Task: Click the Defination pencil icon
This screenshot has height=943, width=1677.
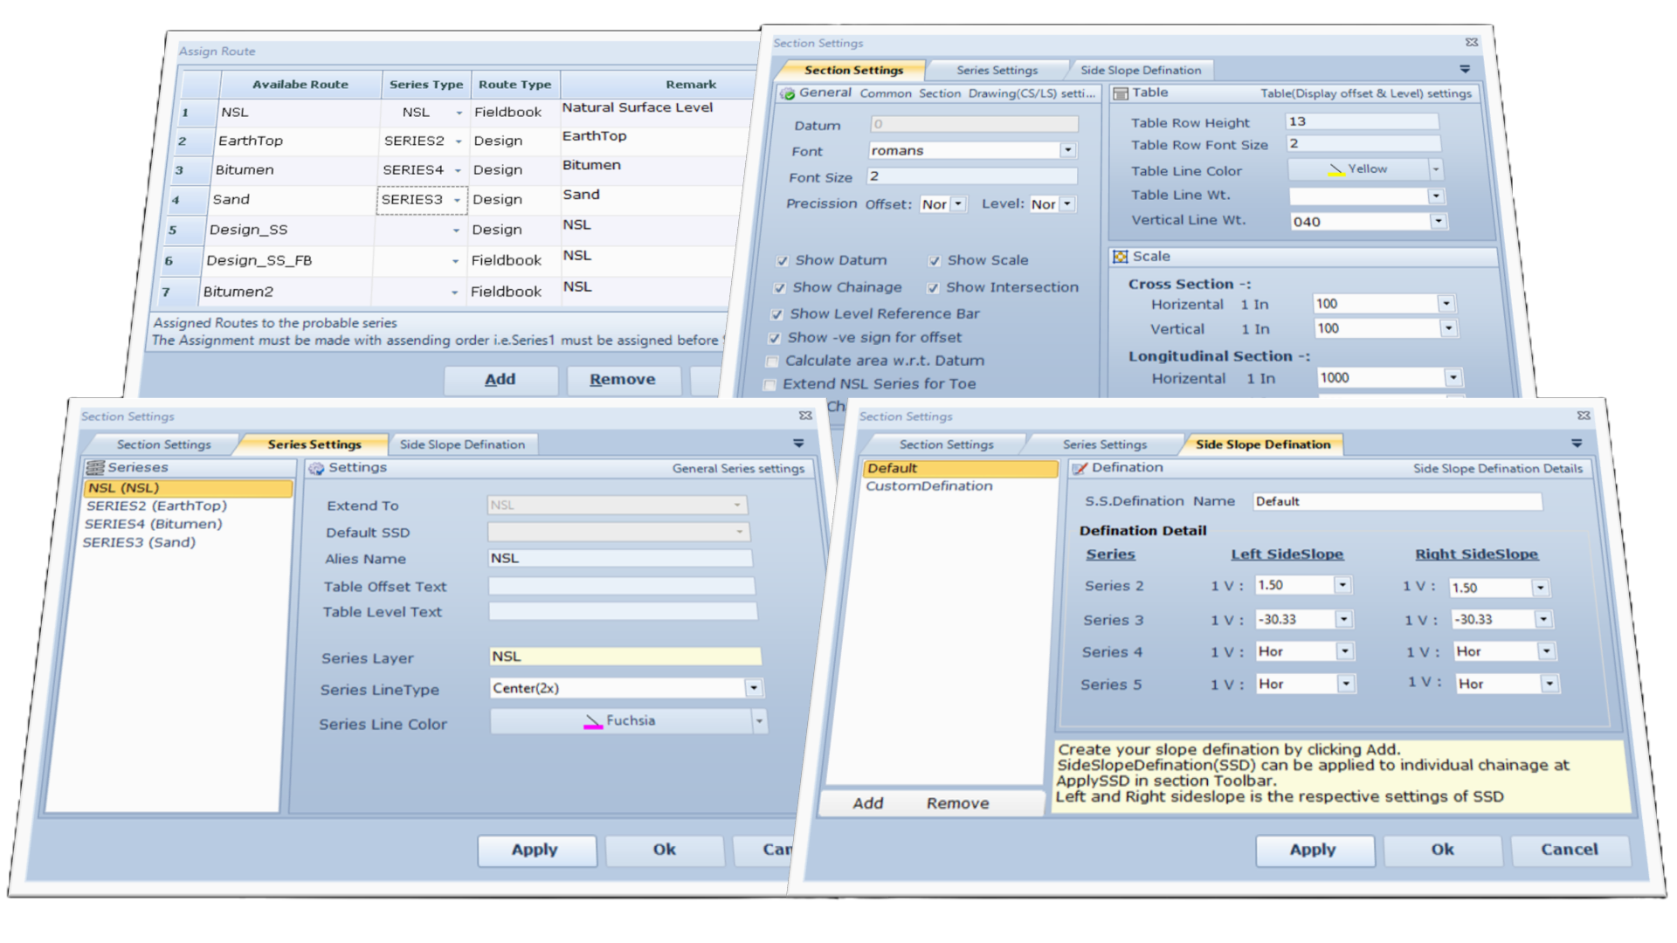Action: pos(1080,469)
